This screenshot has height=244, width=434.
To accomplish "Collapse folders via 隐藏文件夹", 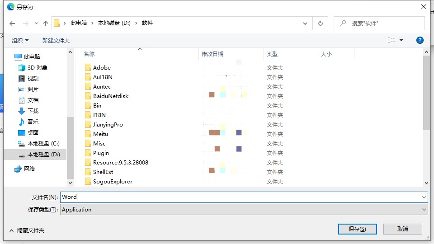I will pyautogui.click(x=26, y=230).
